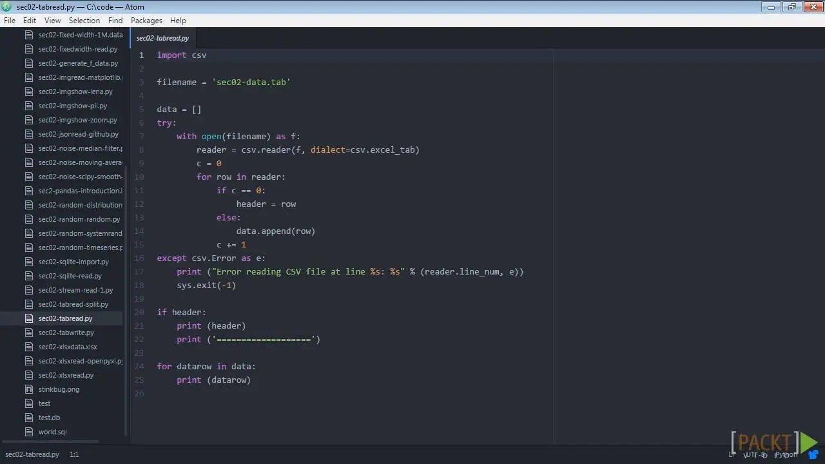
Task: Click the image file icon beside stinkbug.png
Action: click(x=28, y=389)
